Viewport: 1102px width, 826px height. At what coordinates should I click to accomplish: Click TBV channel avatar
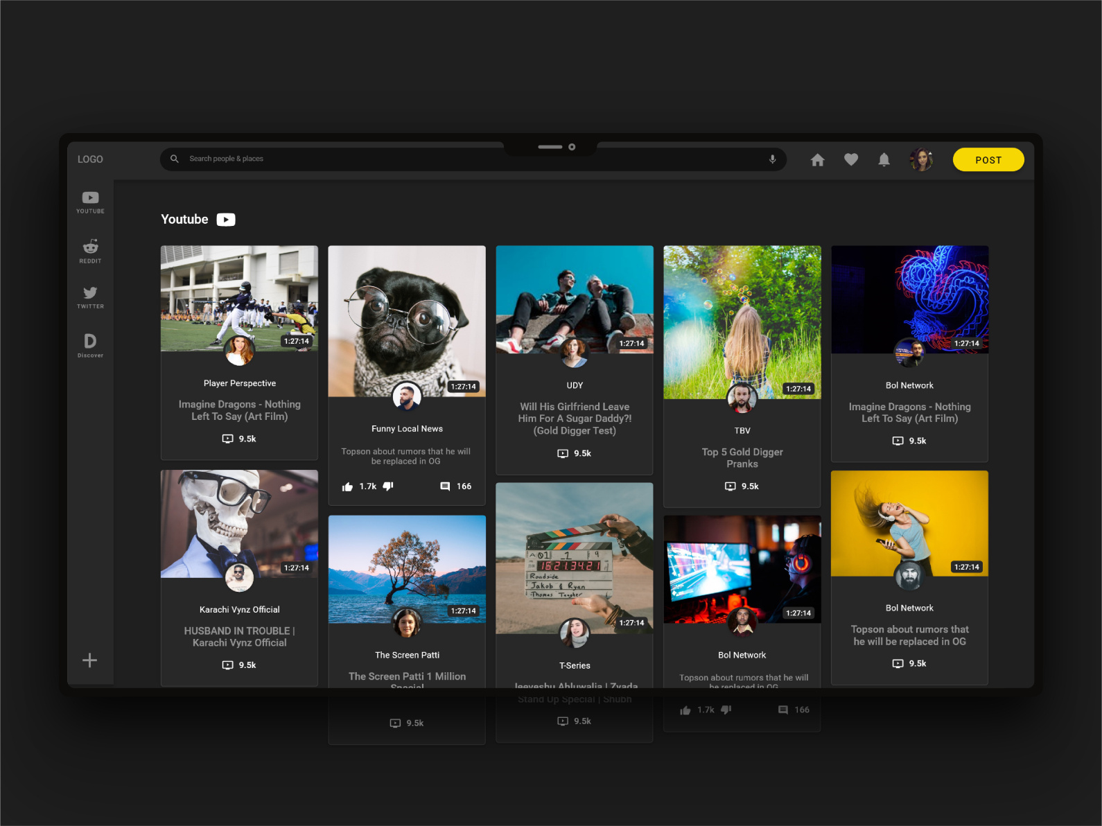click(742, 398)
